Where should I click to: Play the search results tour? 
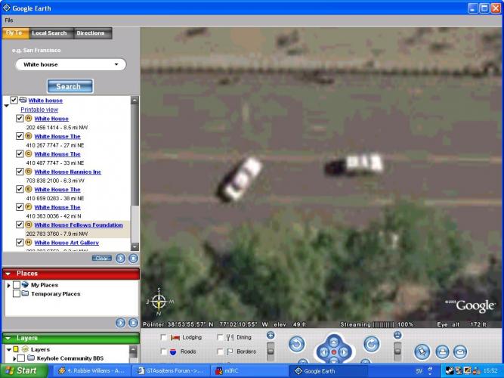pyautogui.click(x=121, y=259)
